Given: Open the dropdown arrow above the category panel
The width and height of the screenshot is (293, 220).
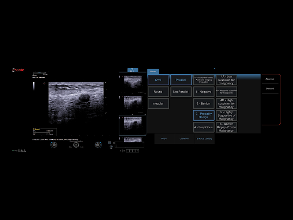Looking at the screenshot, I should [x=214, y=68].
